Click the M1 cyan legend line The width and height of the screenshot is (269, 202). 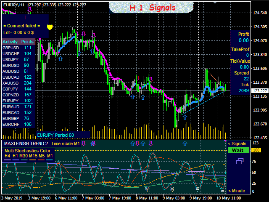[50, 160]
